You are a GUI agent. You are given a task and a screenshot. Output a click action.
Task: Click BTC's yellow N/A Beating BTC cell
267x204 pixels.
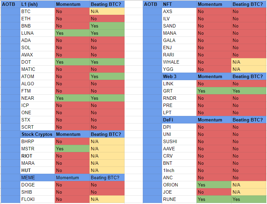click(107, 11)
